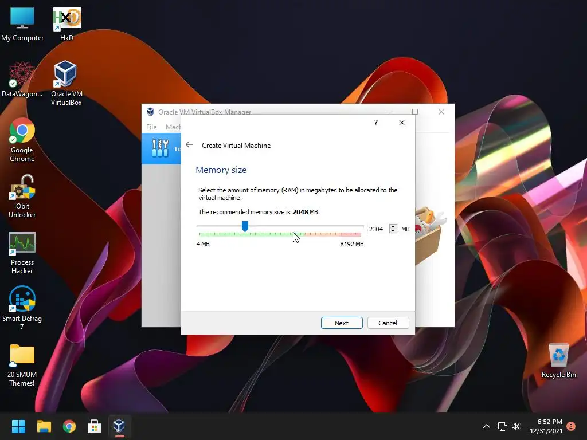Open My Computer desktop icon

pos(22,24)
